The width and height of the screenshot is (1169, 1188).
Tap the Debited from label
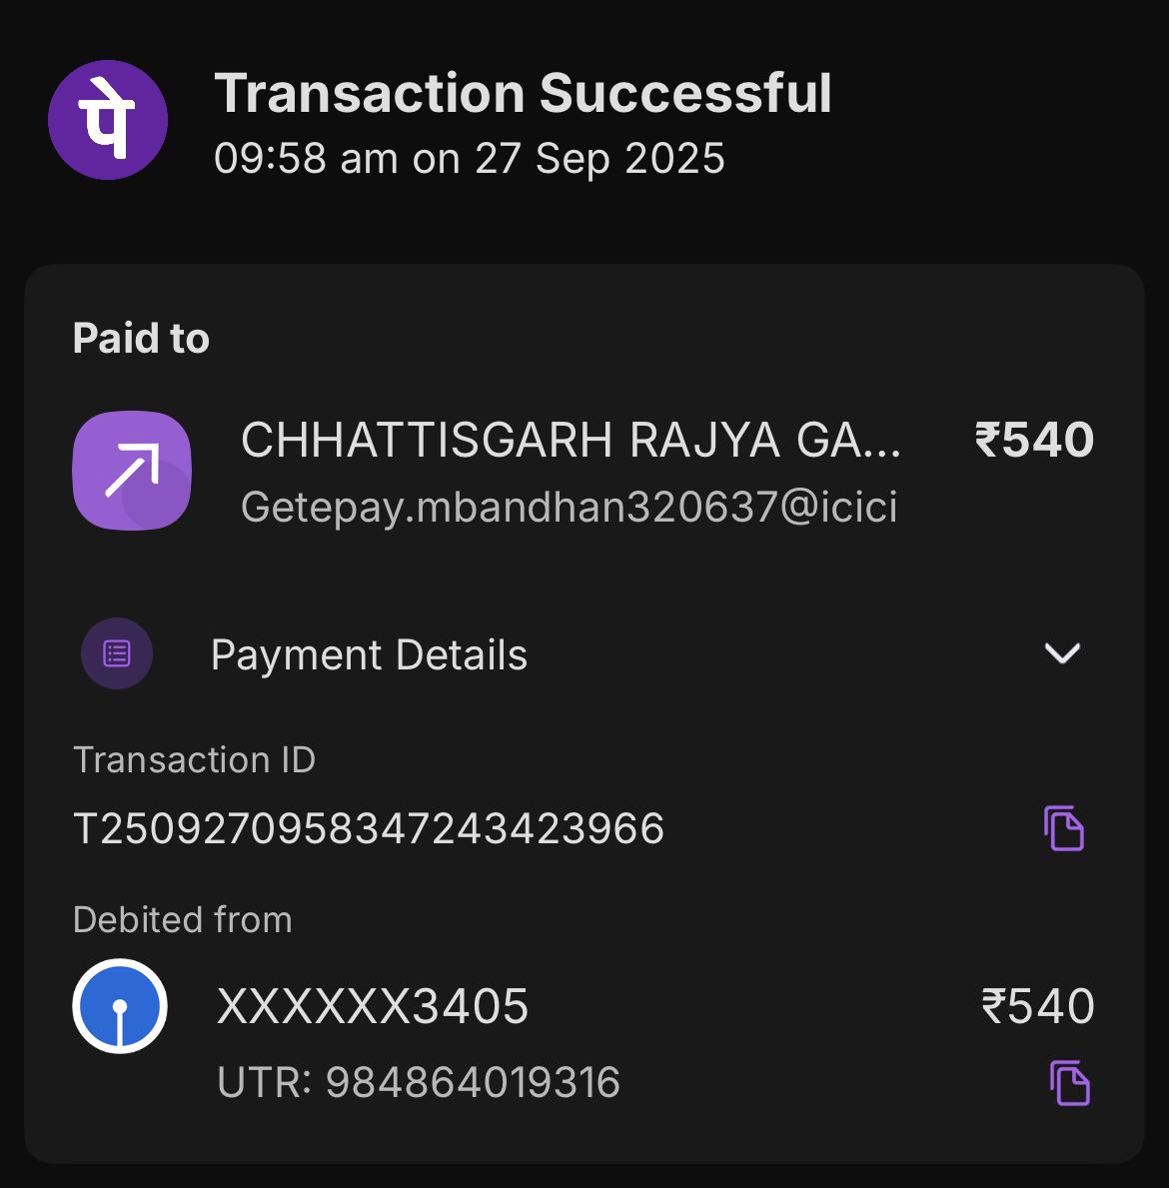(183, 920)
